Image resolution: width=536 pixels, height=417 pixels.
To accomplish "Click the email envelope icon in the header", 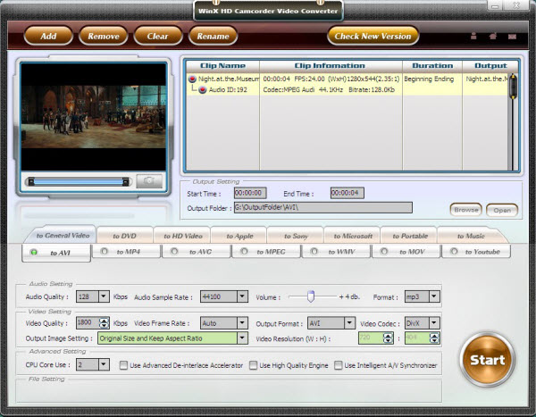I will tap(512, 37).
